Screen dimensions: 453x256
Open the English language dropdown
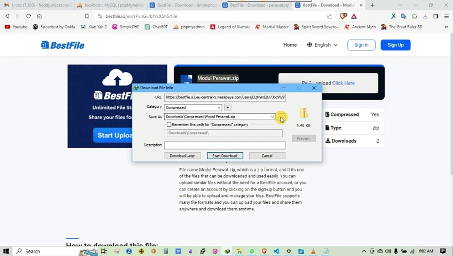point(322,45)
